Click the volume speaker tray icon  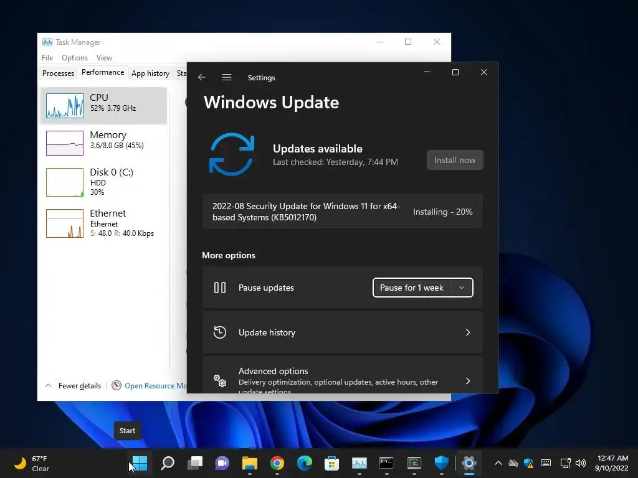coord(581,463)
